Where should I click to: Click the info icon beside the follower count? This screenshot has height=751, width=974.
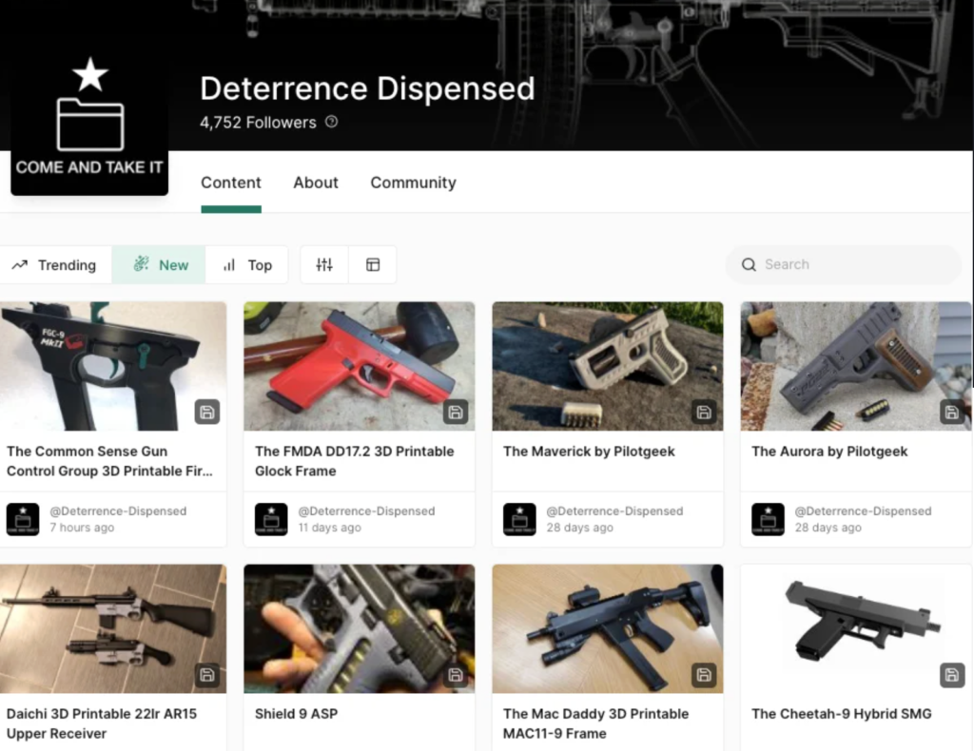[330, 122]
